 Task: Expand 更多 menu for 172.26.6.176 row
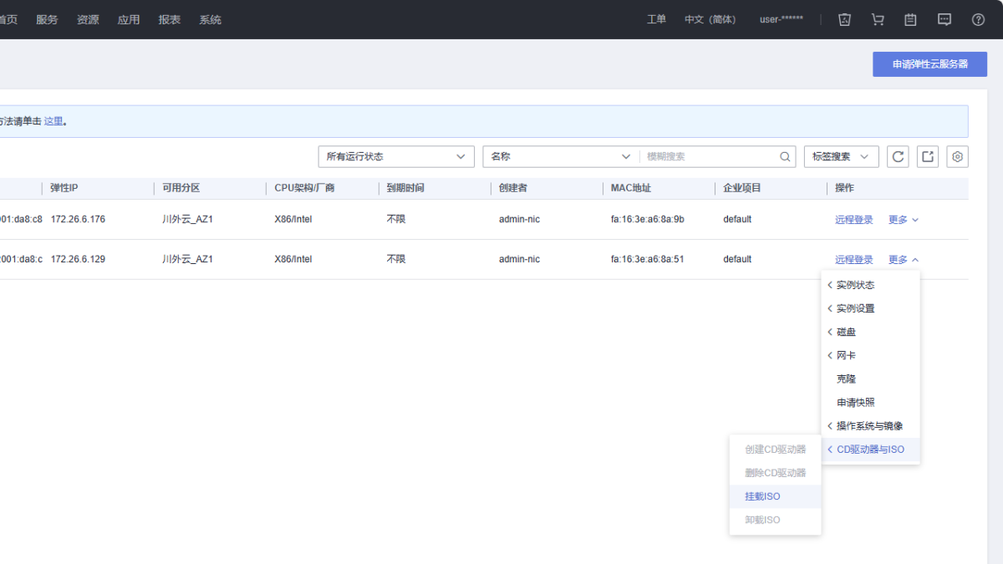[903, 220]
